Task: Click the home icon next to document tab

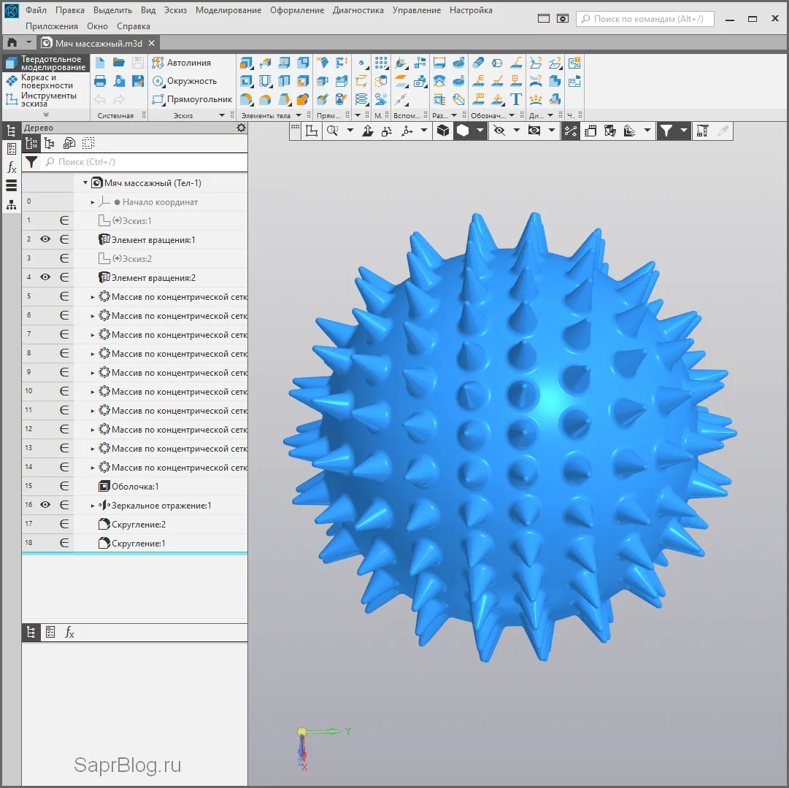Action: click(12, 43)
